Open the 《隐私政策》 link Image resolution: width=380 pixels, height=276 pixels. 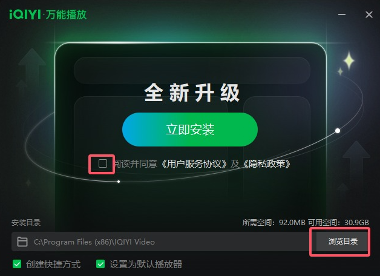pos(267,164)
